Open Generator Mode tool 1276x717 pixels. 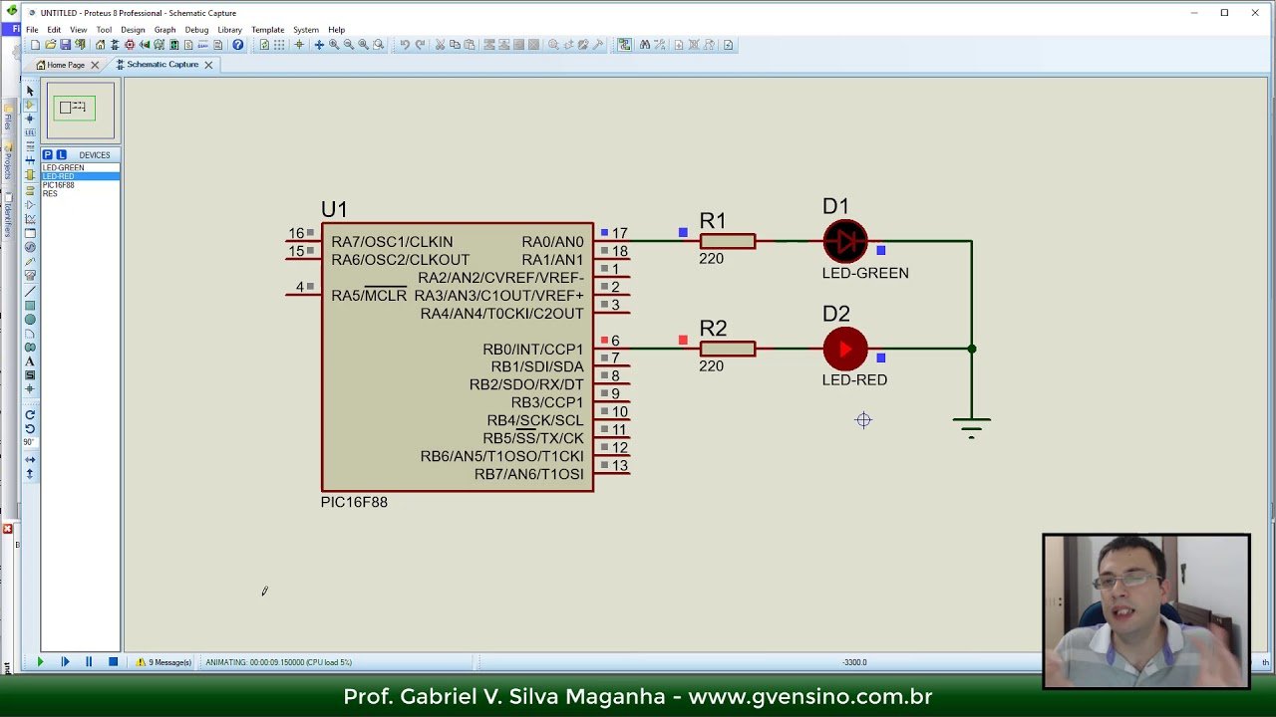(30, 246)
